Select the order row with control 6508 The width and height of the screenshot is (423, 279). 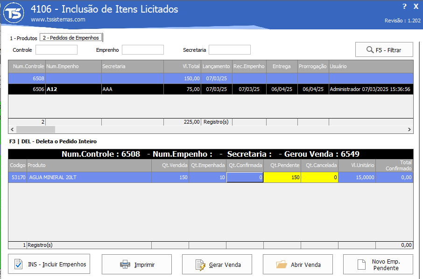211,78
